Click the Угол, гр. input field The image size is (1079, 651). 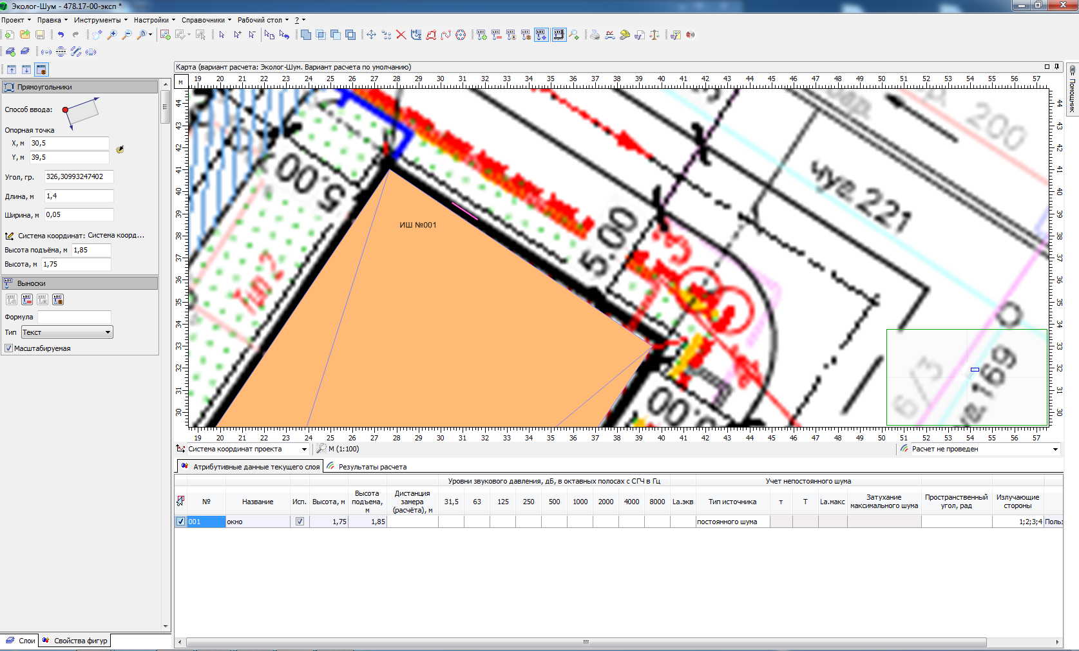point(79,176)
